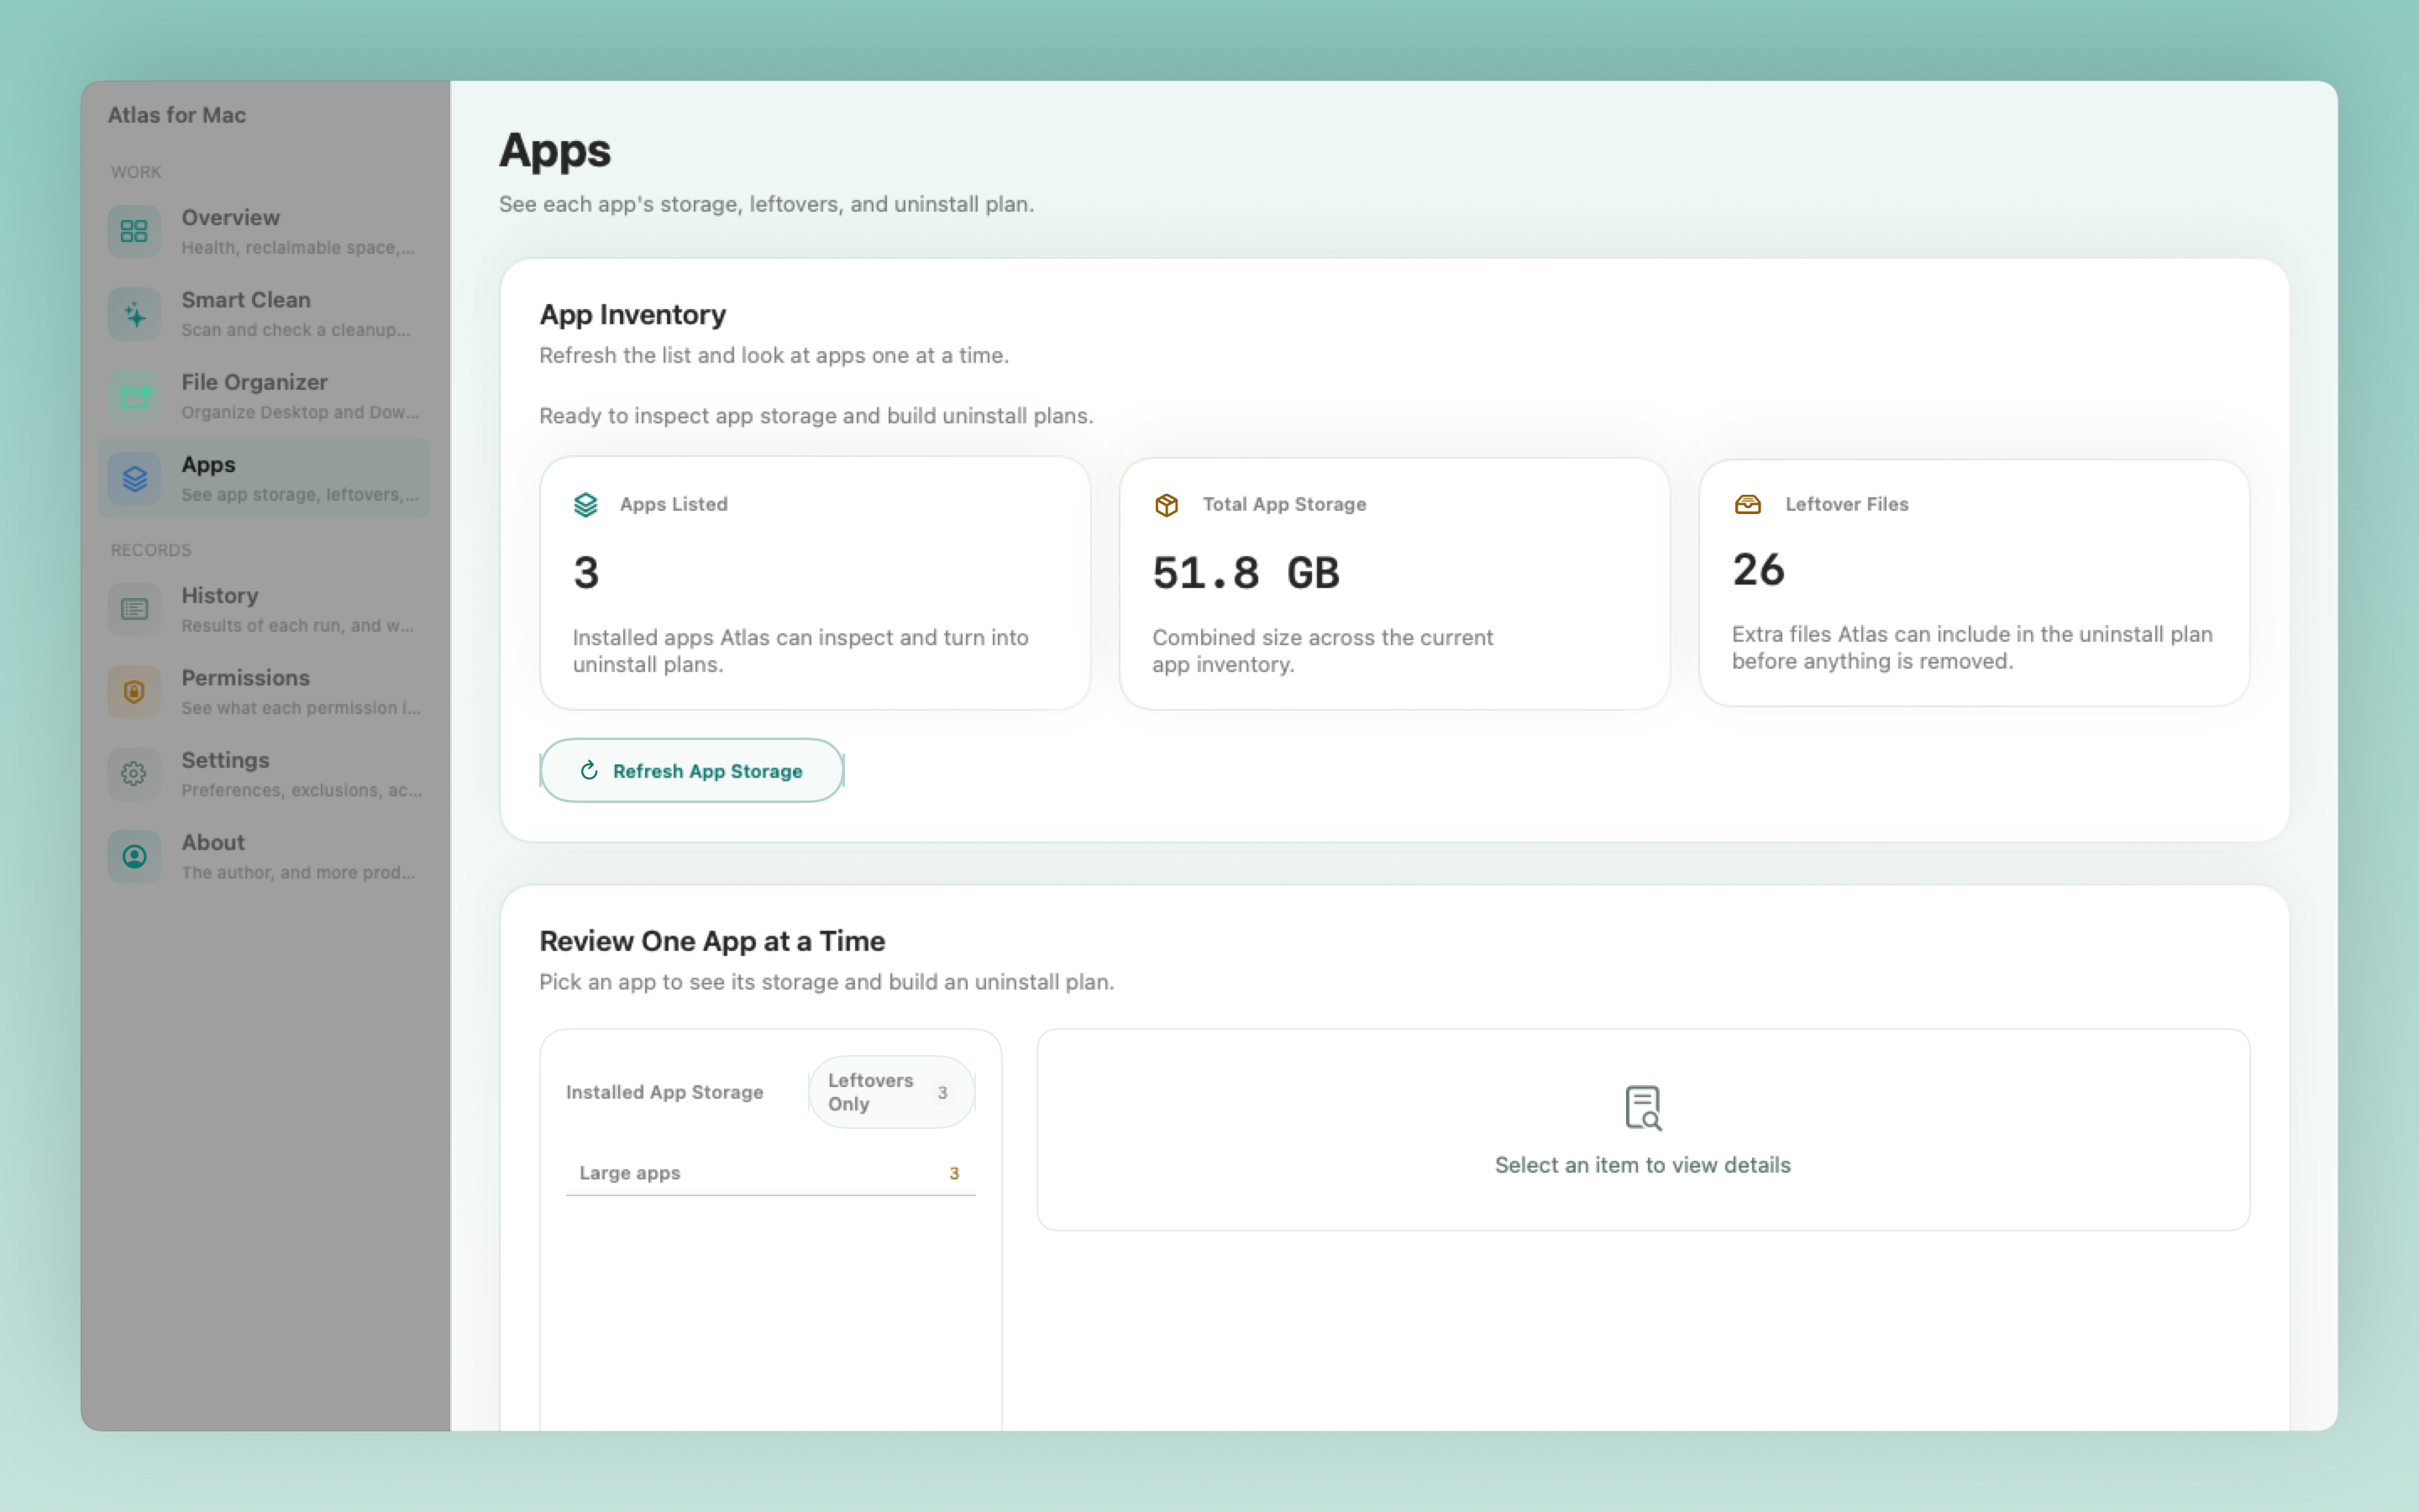The height and width of the screenshot is (1512, 2419).
Task: Click the RECORDS section label
Action: point(151,550)
